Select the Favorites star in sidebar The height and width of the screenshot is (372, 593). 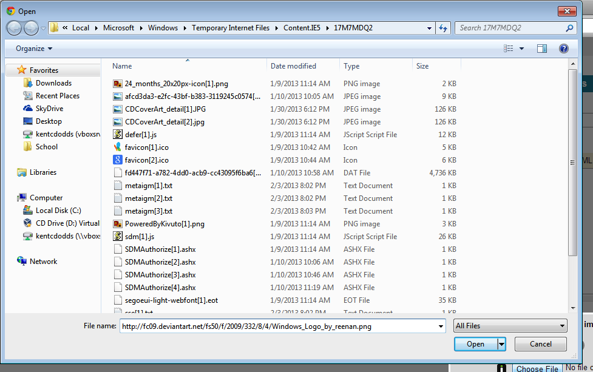pos(22,70)
